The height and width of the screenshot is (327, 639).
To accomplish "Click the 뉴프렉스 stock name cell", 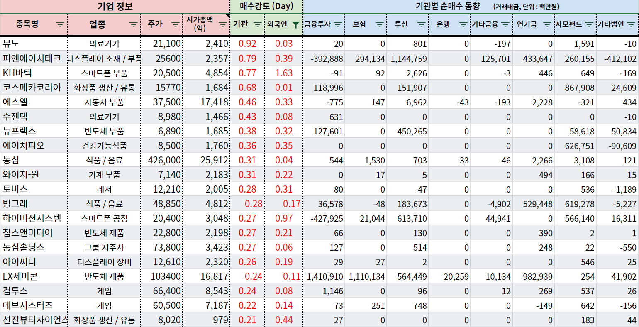I will pos(34,131).
